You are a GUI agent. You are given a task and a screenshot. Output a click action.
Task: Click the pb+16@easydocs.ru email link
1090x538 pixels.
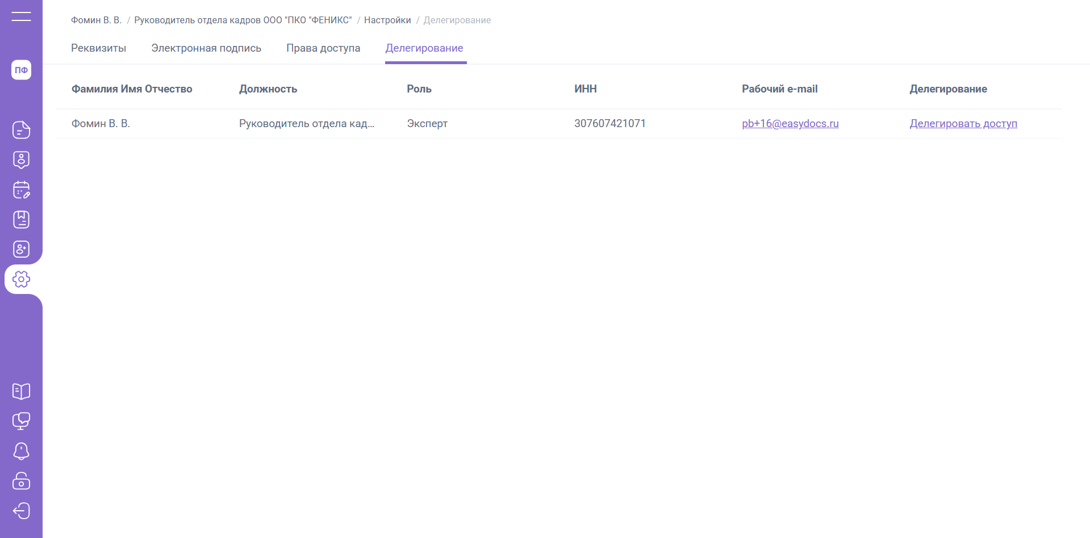pos(790,124)
